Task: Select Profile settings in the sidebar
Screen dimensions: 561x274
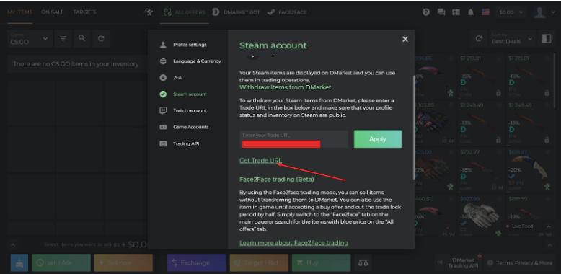Action: point(190,45)
